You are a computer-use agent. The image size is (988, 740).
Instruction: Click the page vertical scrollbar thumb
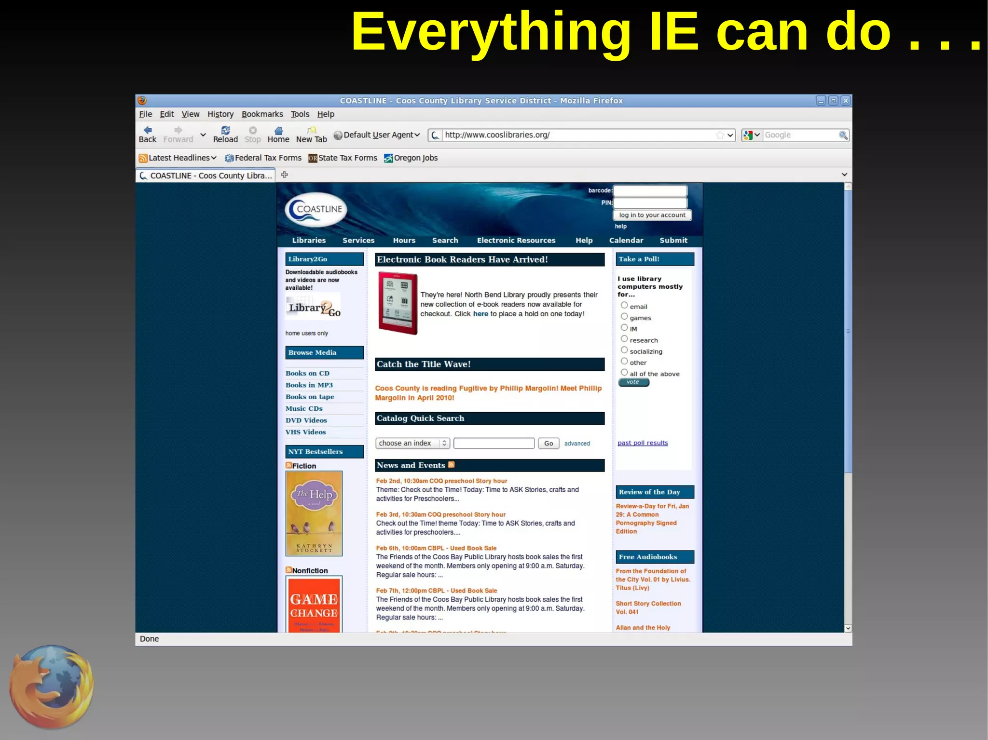(x=848, y=331)
